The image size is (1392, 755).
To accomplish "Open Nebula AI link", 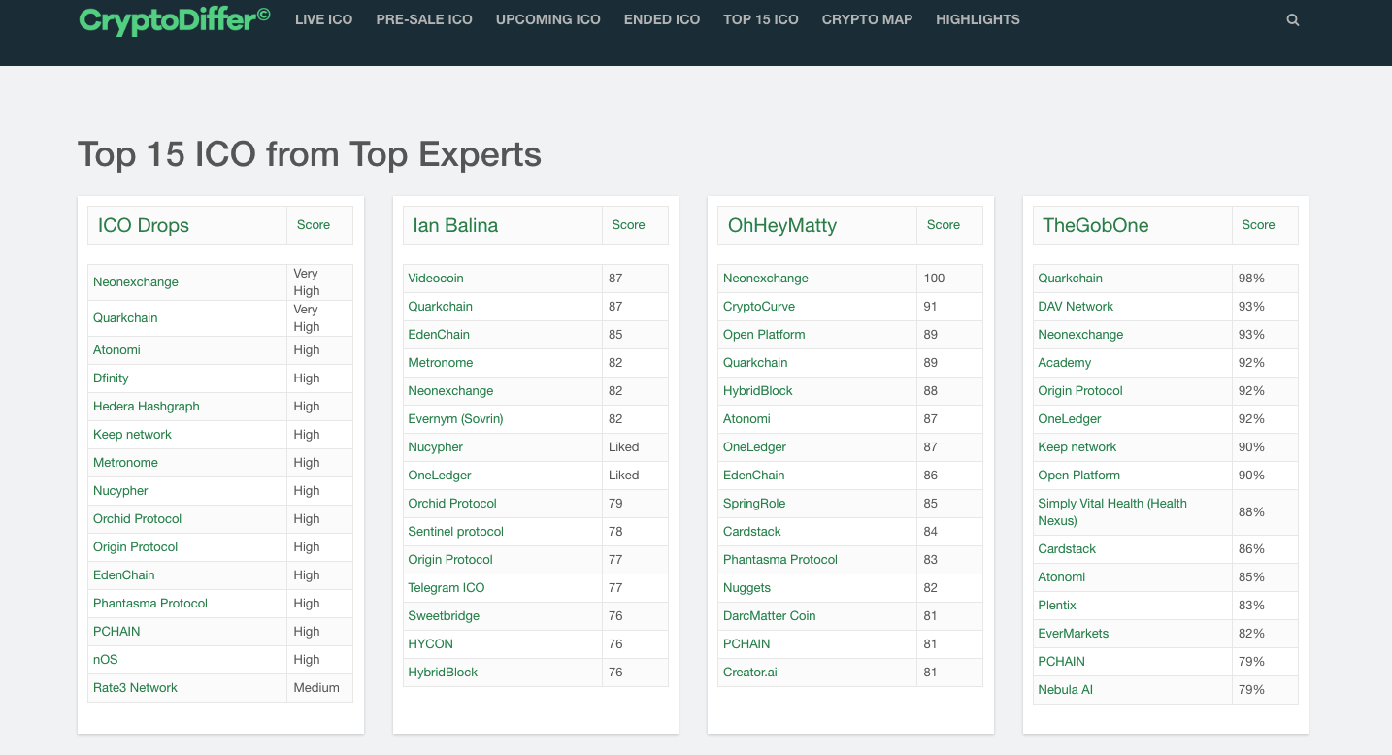I will [x=1066, y=690].
